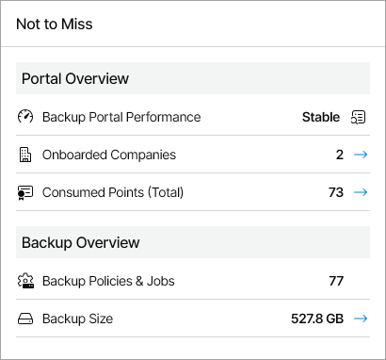Click the Backup Overview section header
This screenshot has width=386, height=360.
[193, 242]
